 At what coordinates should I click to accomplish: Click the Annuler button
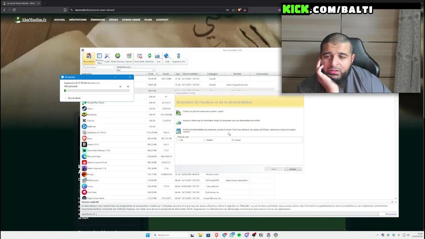pyautogui.click(x=293, y=169)
